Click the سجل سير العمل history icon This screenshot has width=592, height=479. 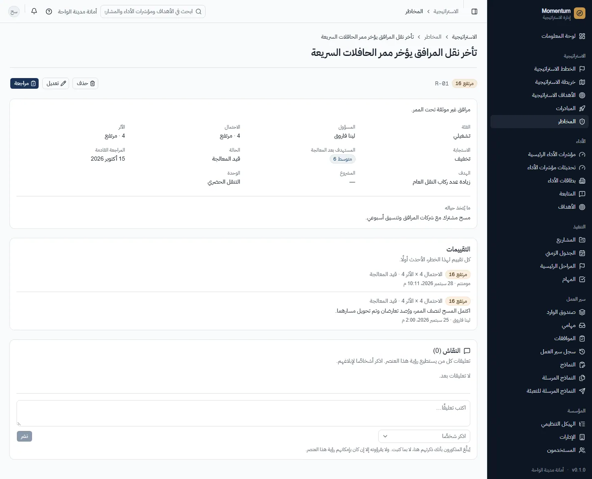pyautogui.click(x=582, y=352)
